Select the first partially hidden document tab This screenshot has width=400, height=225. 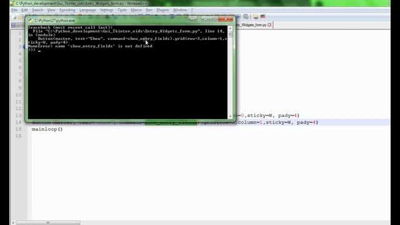[18, 25]
